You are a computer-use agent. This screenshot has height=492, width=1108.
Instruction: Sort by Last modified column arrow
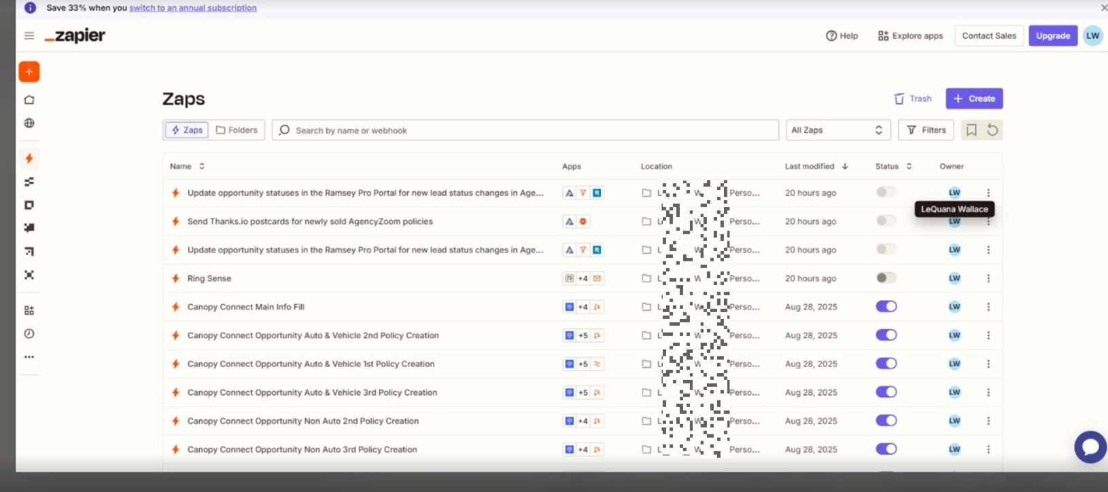coord(845,166)
